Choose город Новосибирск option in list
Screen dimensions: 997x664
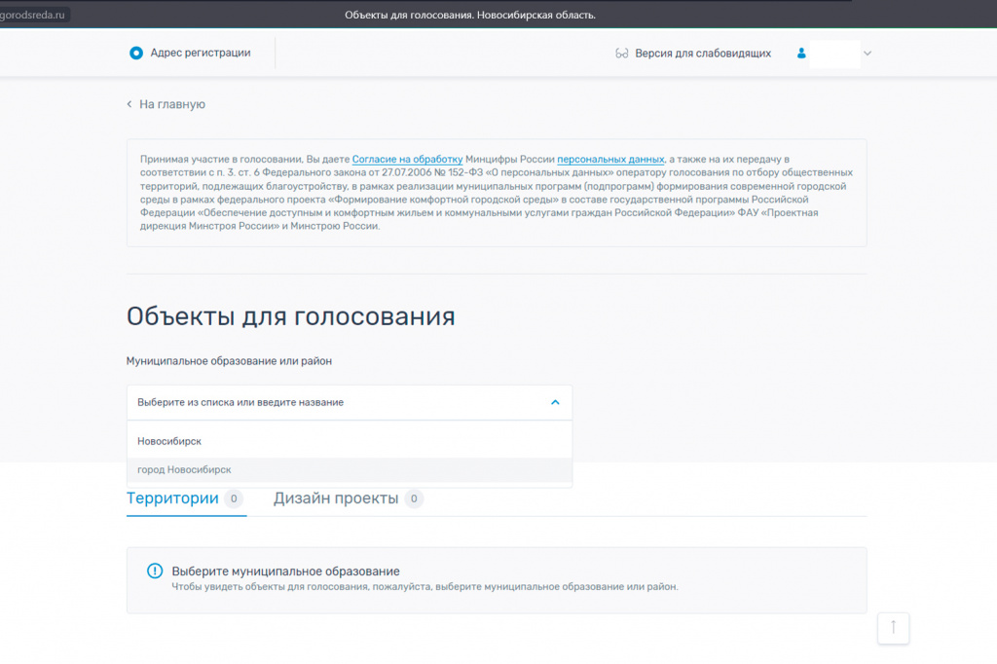point(184,470)
